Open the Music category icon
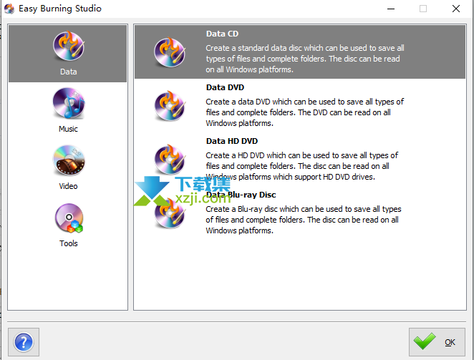The height and width of the screenshot is (360, 474). click(x=69, y=103)
